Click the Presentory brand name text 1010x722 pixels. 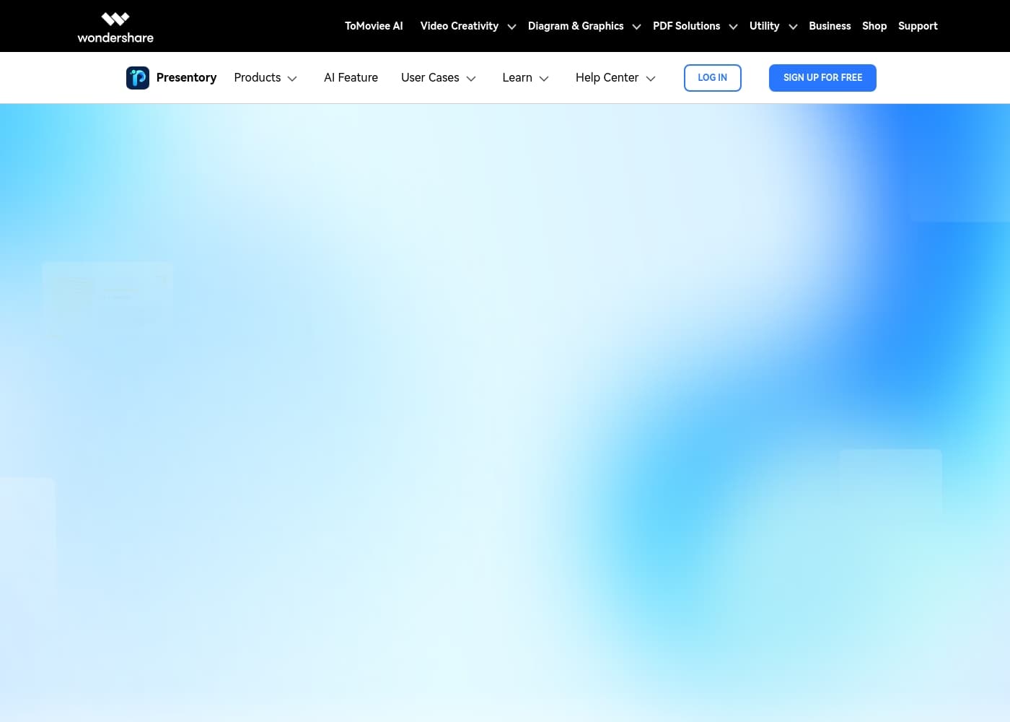(x=186, y=78)
